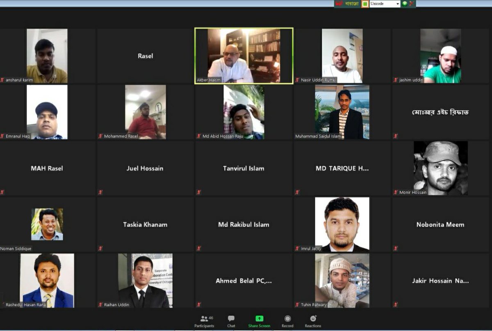The height and width of the screenshot is (331, 492).
Task: Click muted mic icon on Jakir Hossain Na... tile
Action: [396, 304]
